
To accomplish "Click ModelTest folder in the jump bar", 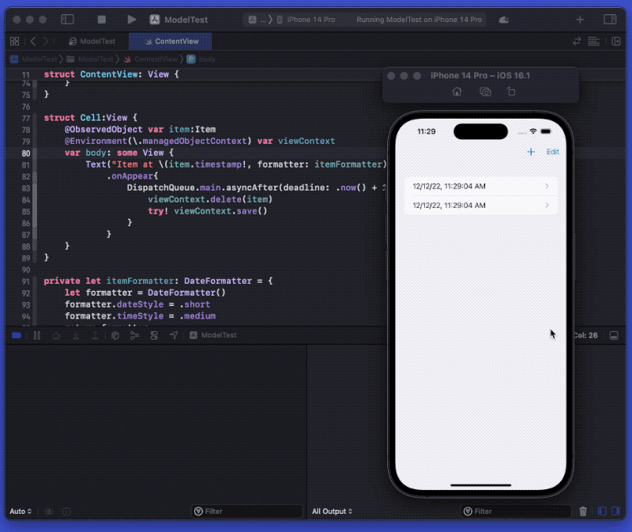I will point(90,58).
